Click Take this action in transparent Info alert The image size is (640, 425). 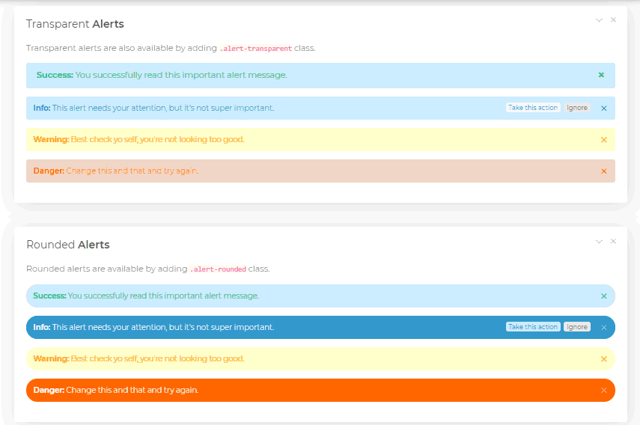[533, 108]
